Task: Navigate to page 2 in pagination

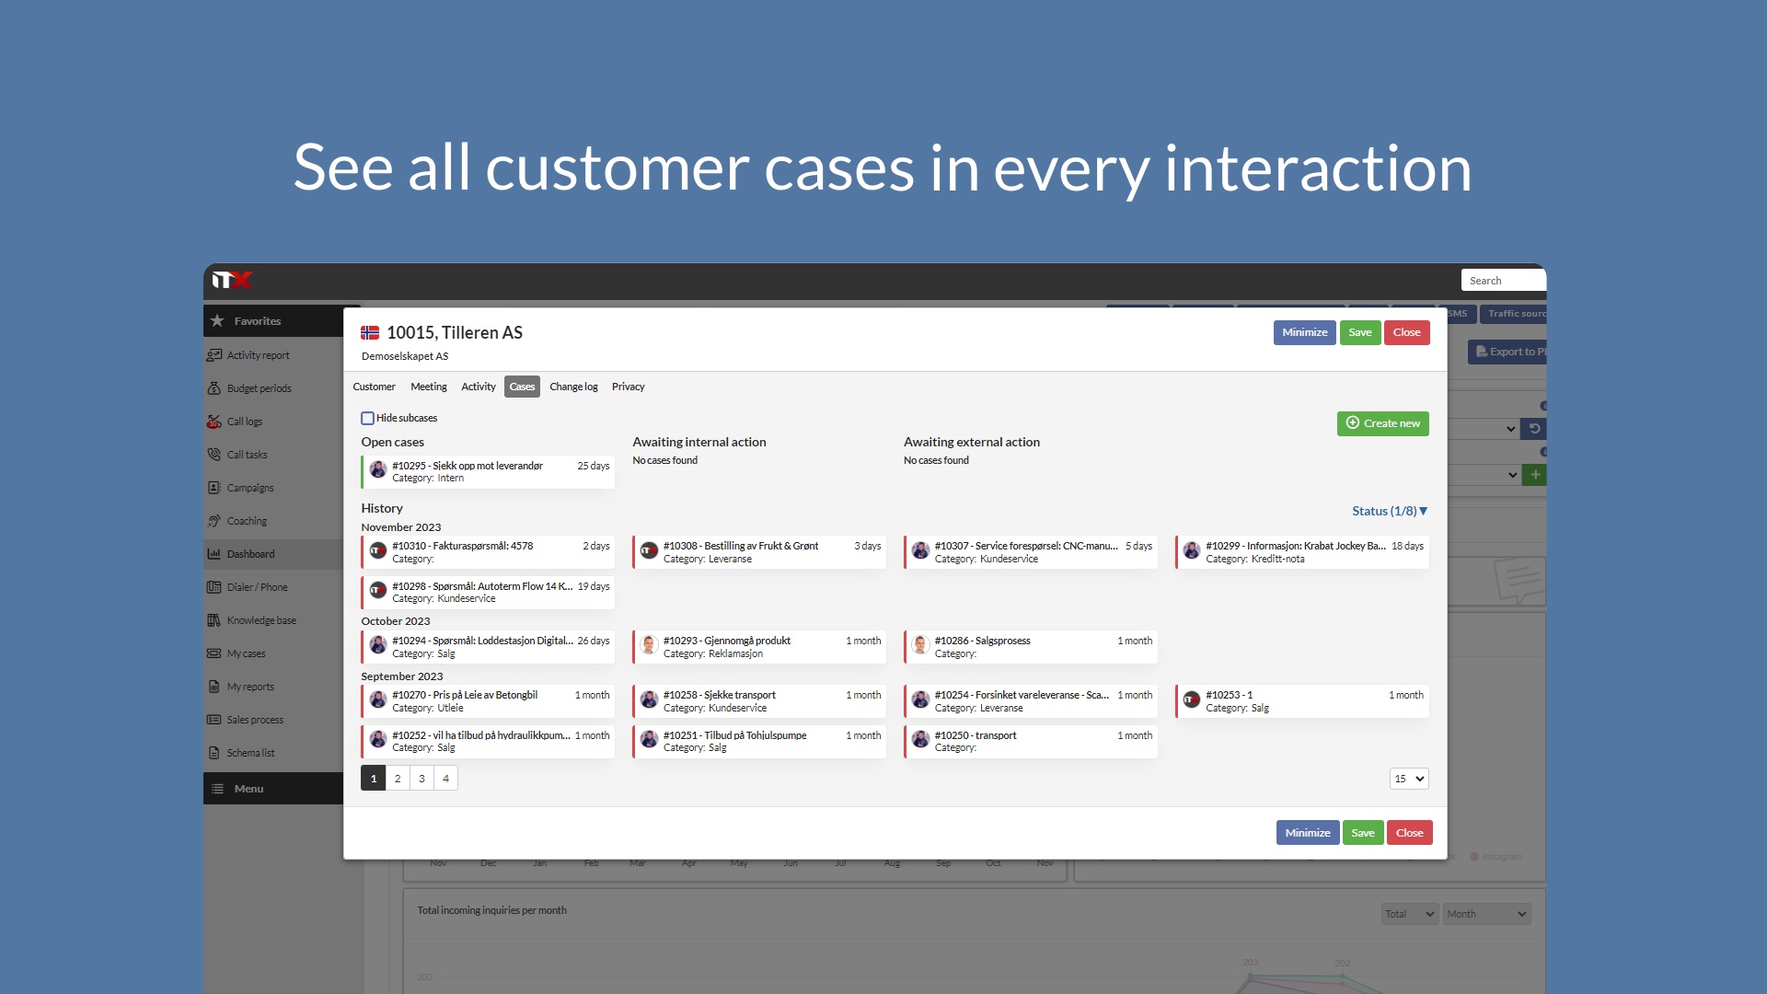Action: pyautogui.click(x=397, y=778)
